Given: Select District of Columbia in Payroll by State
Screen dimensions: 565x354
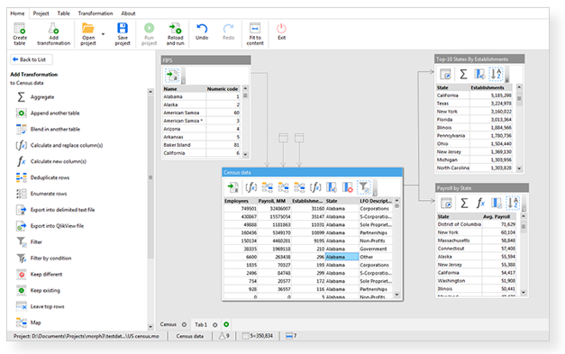Looking at the screenshot, I should (459, 224).
